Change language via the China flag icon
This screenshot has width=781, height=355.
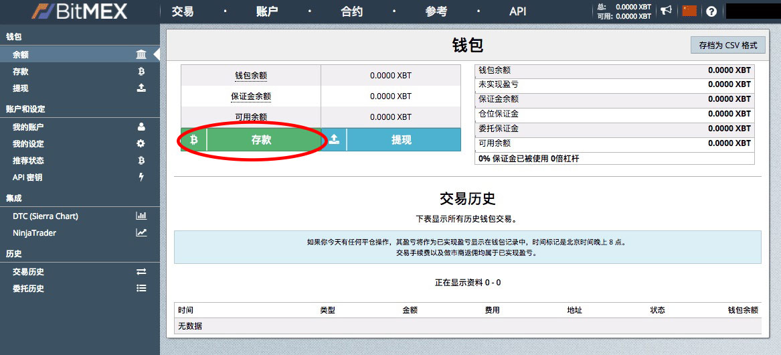click(x=689, y=11)
